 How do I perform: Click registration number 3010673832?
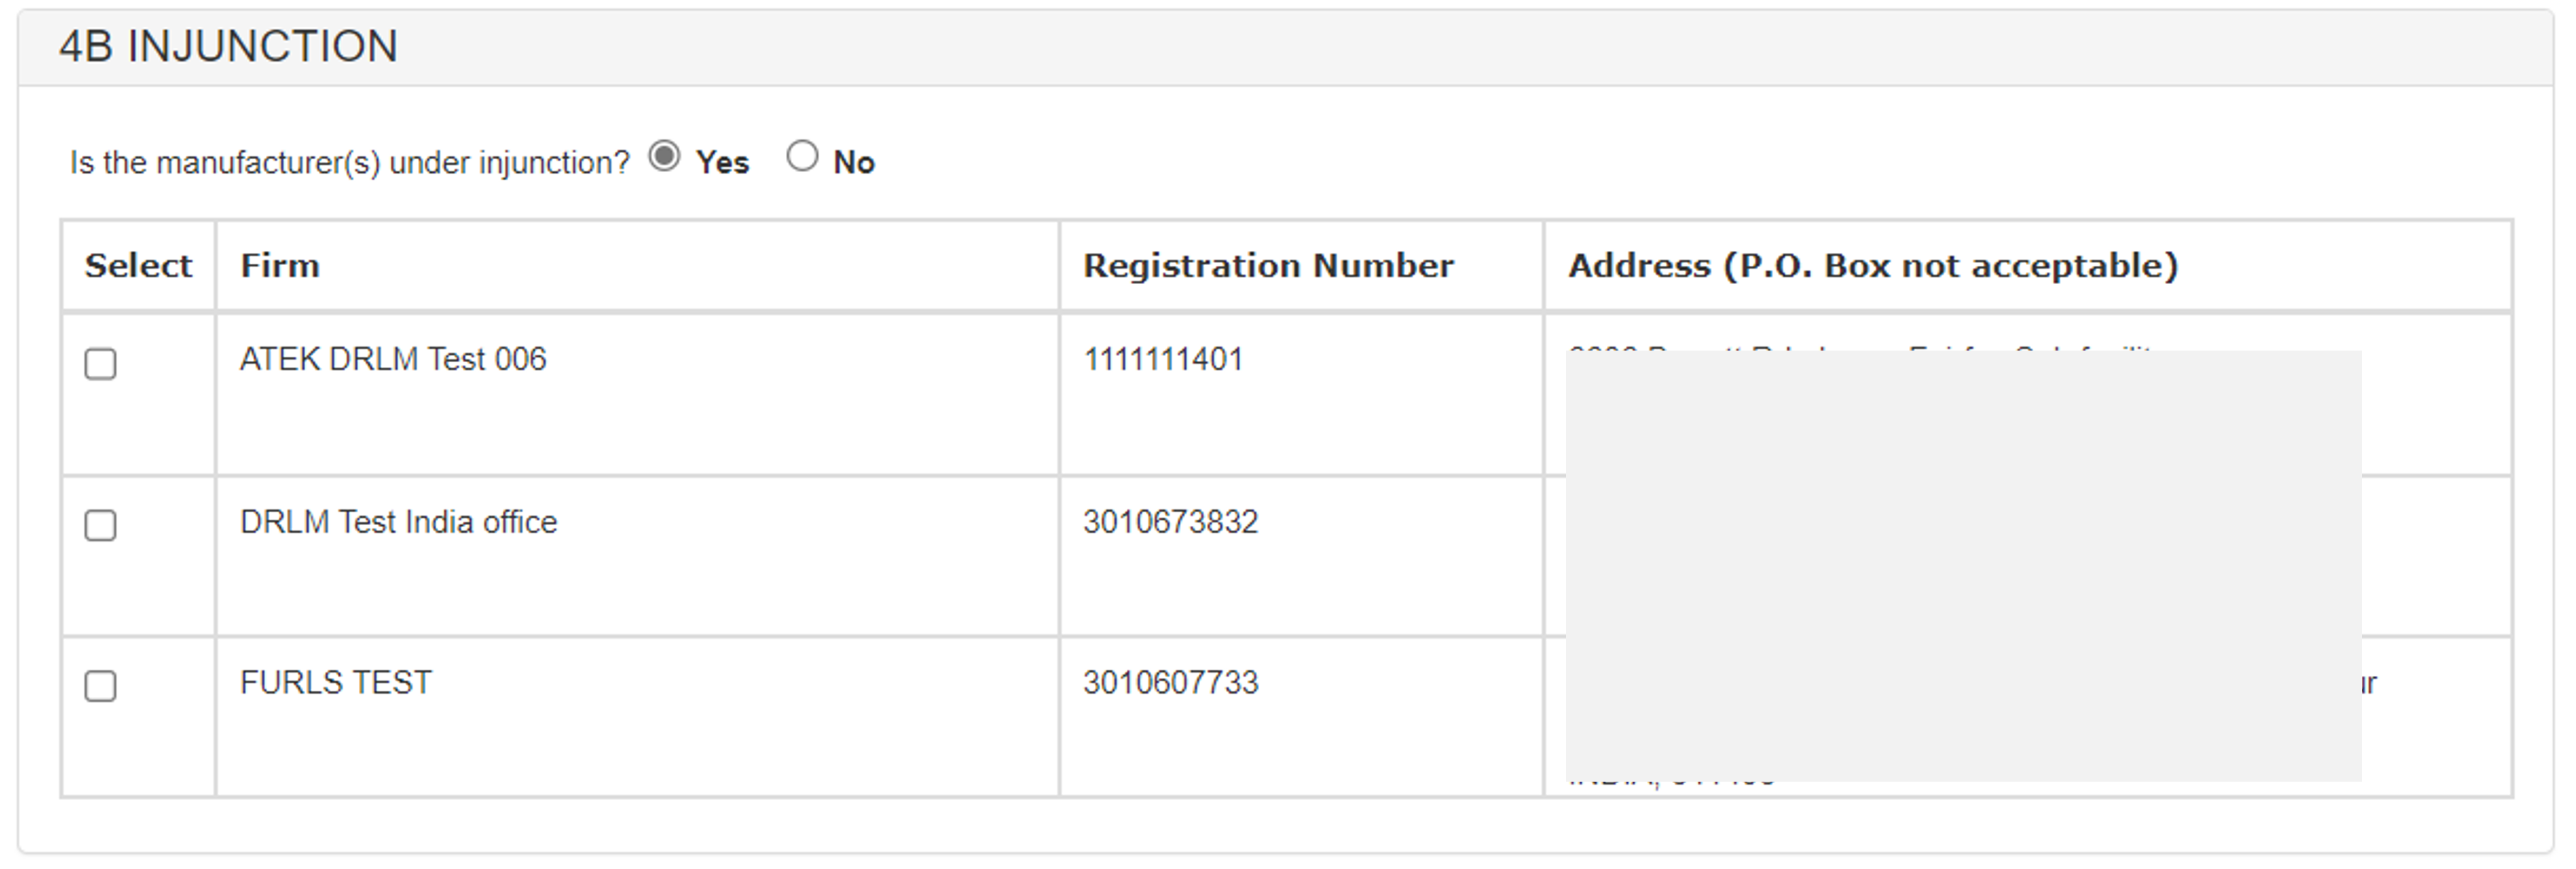coord(1170,522)
